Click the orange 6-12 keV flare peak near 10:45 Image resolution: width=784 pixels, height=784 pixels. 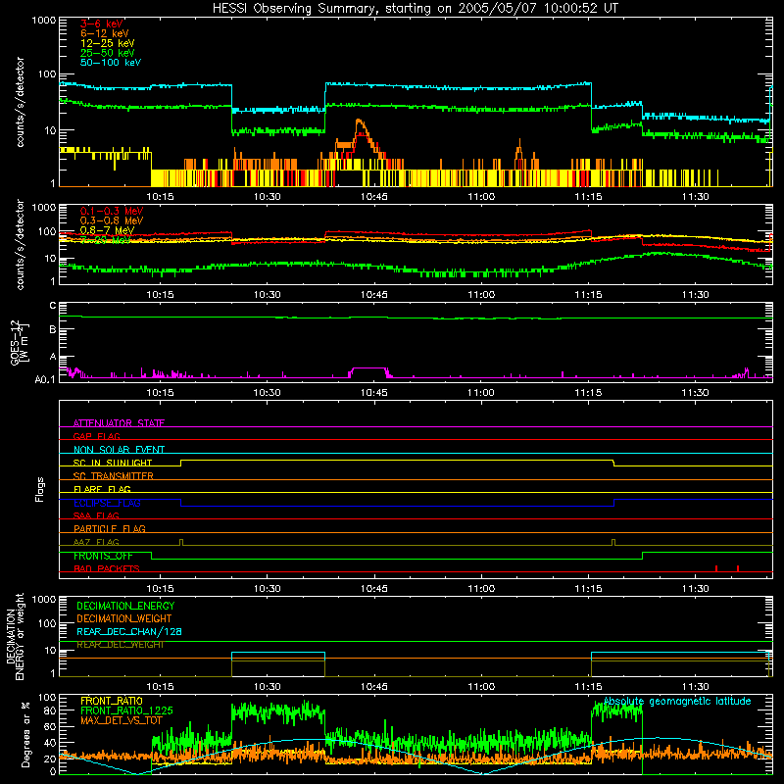pyautogui.click(x=360, y=122)
